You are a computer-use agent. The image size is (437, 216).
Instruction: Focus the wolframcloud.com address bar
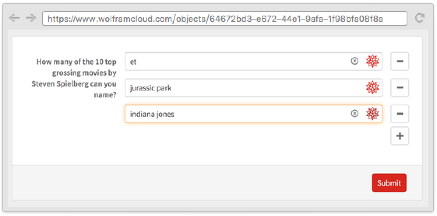coord(224,19)
